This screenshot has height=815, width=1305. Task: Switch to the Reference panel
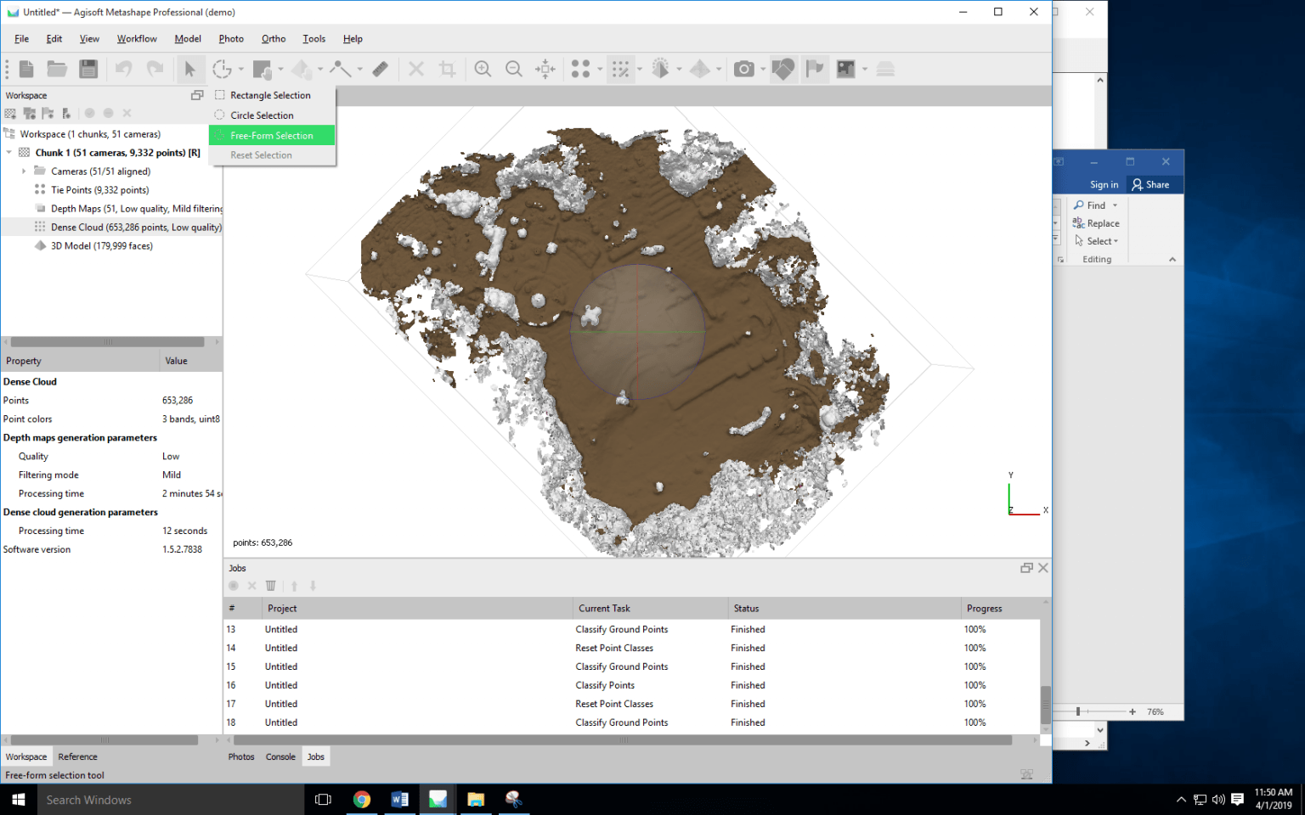[x=77, y=756]
